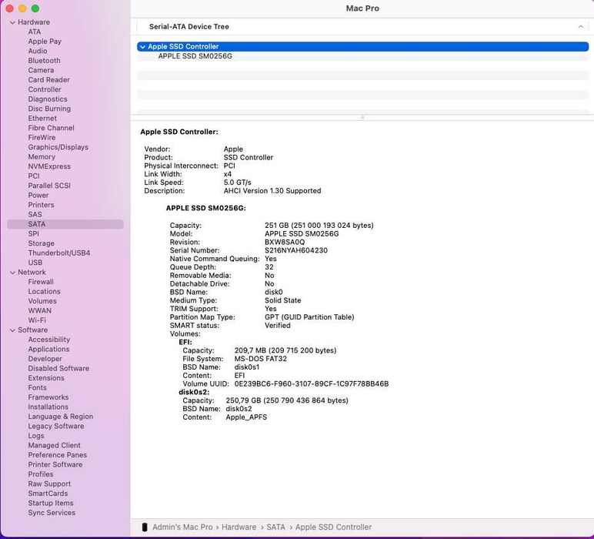Collapse the Network section chevron

[12, 273]
